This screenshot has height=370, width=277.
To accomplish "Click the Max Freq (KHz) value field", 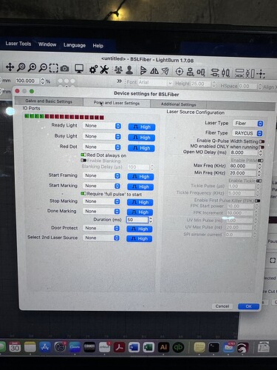I will 243,166.
